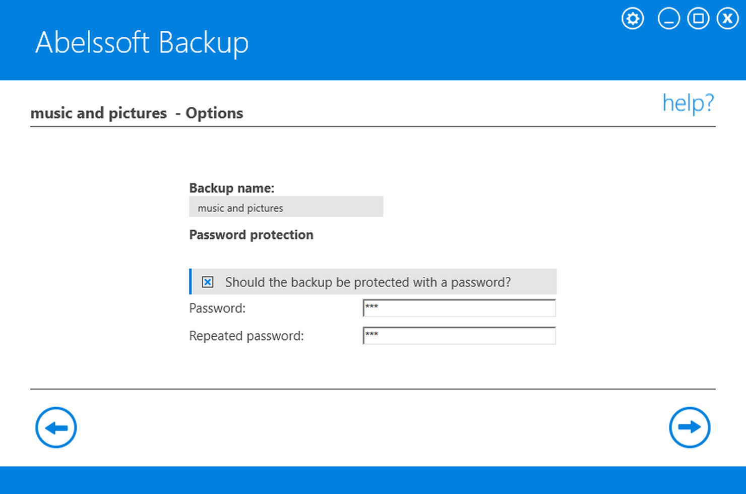Click the 'Backup name:' label

point(231,188)
